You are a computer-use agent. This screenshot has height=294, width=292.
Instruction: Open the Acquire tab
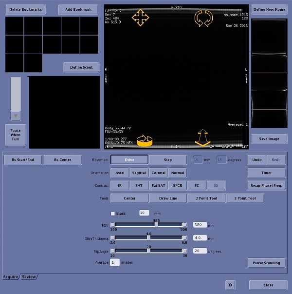pyautogui.click(x=11, y=277)
